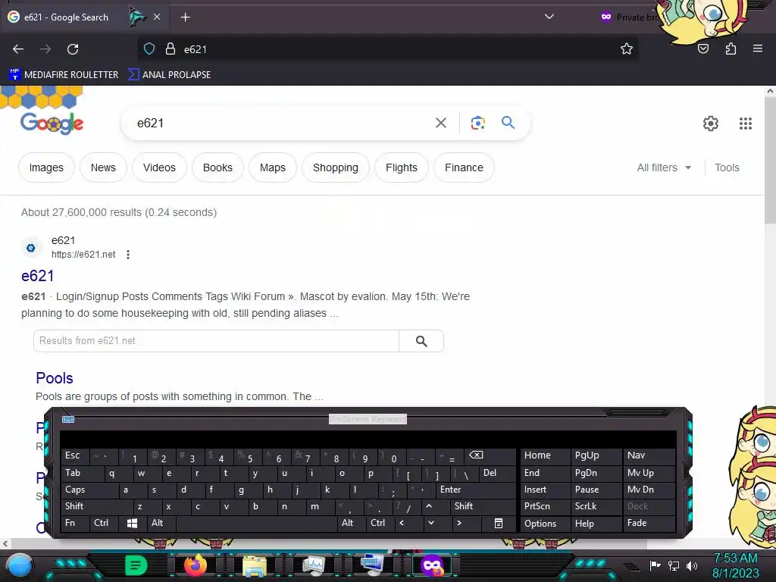Switch to Maps results

(273, 167)
